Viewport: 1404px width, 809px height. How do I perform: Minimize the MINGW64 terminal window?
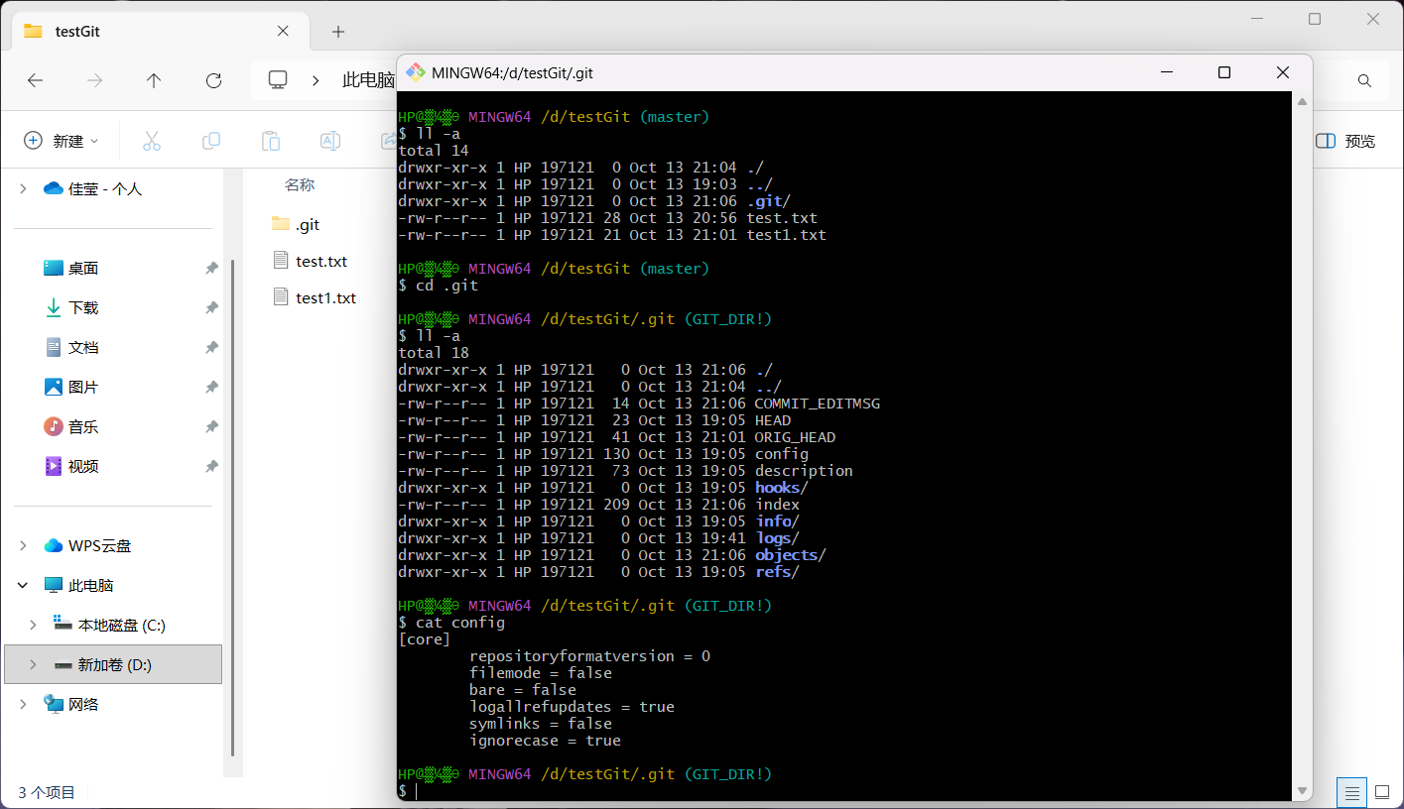click(1165, 72)
